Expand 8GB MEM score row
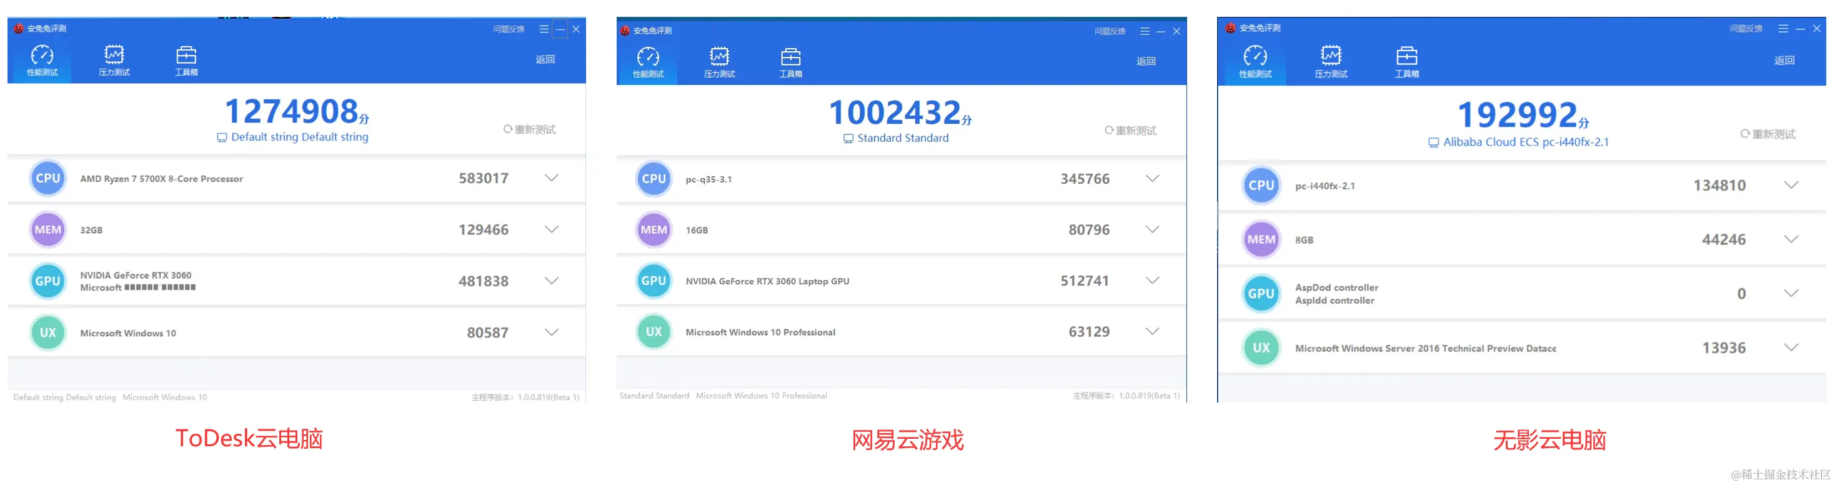 (x=1791, y=239)
